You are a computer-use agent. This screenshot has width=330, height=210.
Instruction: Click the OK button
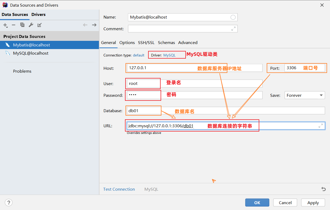click(x=257, y=203)
